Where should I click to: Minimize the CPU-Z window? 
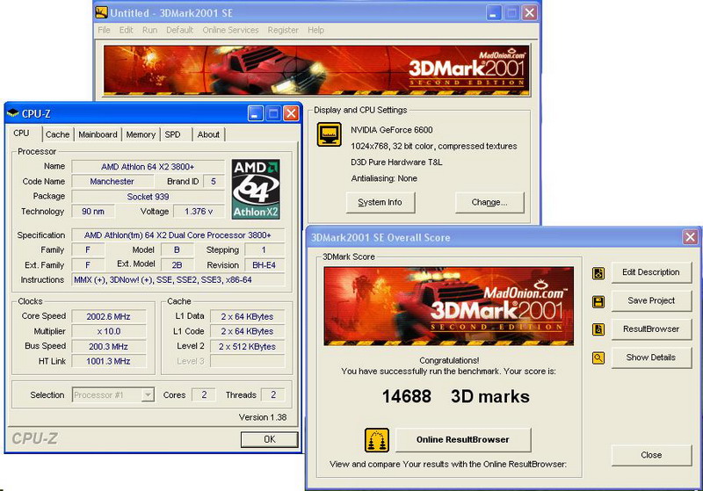click(255, 114)
